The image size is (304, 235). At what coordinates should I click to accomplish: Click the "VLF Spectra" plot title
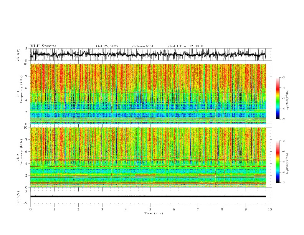tap(43, 46)
